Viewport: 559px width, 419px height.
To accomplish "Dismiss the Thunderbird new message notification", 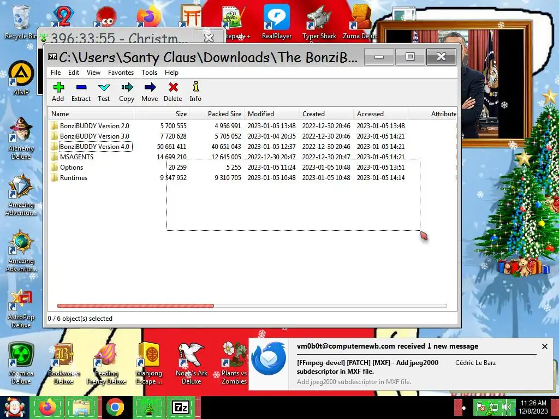I will pos(544,346).
